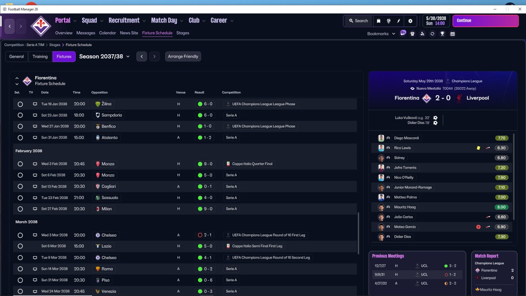Expand the Portal menu dropdown arrow

coord(75,21)
